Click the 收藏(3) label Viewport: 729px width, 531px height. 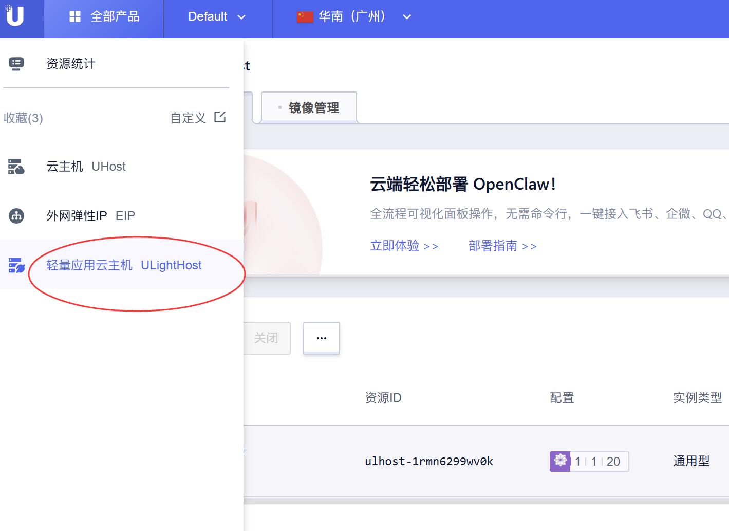pos(23,118)
